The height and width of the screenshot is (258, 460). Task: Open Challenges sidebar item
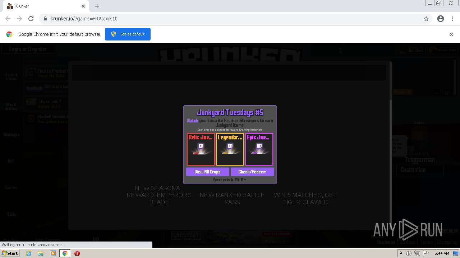11,135
